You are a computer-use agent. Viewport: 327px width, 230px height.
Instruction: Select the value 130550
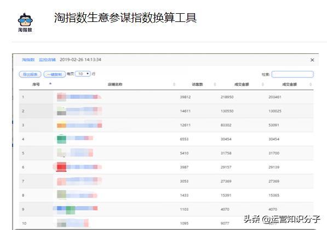click(x=227, y=111)
